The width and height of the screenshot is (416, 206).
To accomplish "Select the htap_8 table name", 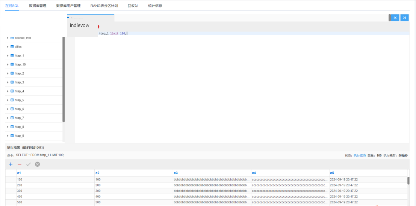I will (x=20, y=127).
